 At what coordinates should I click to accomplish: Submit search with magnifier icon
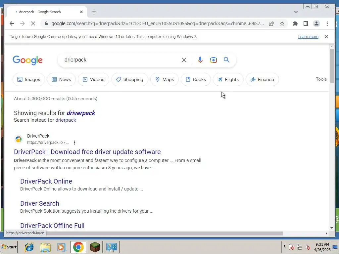tap(226, 60)
